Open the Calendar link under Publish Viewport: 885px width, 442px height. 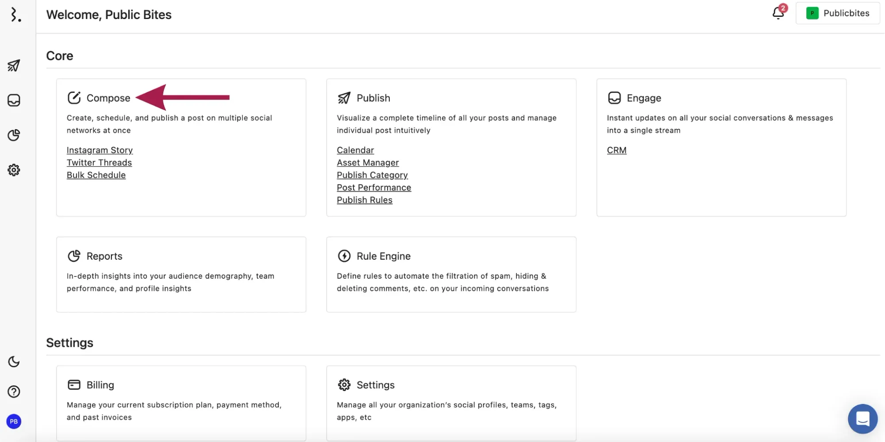pyautogui.click(x=355, y=150)
